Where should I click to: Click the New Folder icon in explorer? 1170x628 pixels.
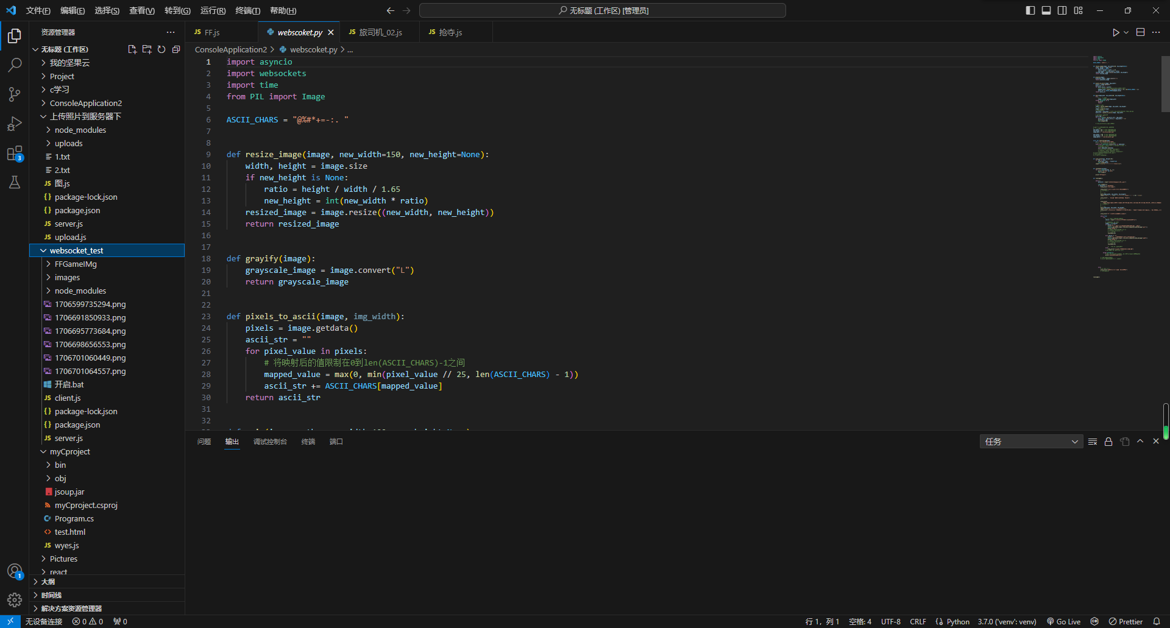tap(147, 49)
